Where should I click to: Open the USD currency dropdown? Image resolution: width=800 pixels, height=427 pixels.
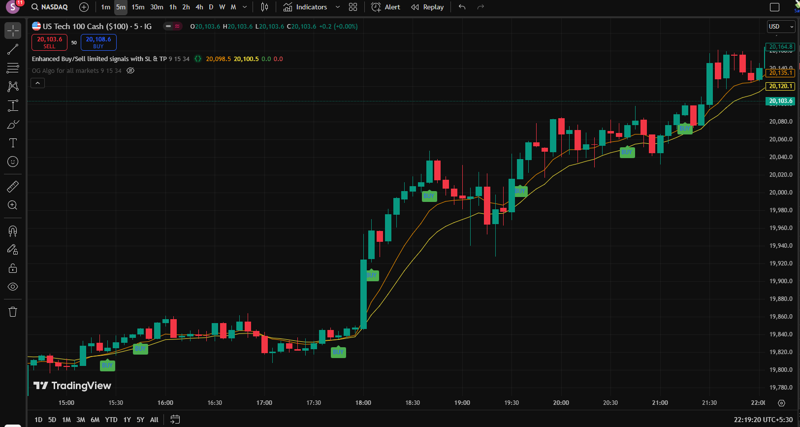point(781,27)
